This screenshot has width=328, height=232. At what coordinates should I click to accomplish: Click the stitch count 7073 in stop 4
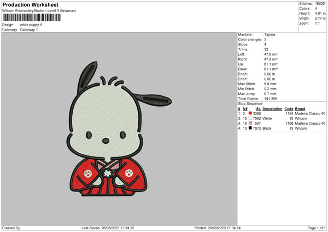click(x=257, y=129)
